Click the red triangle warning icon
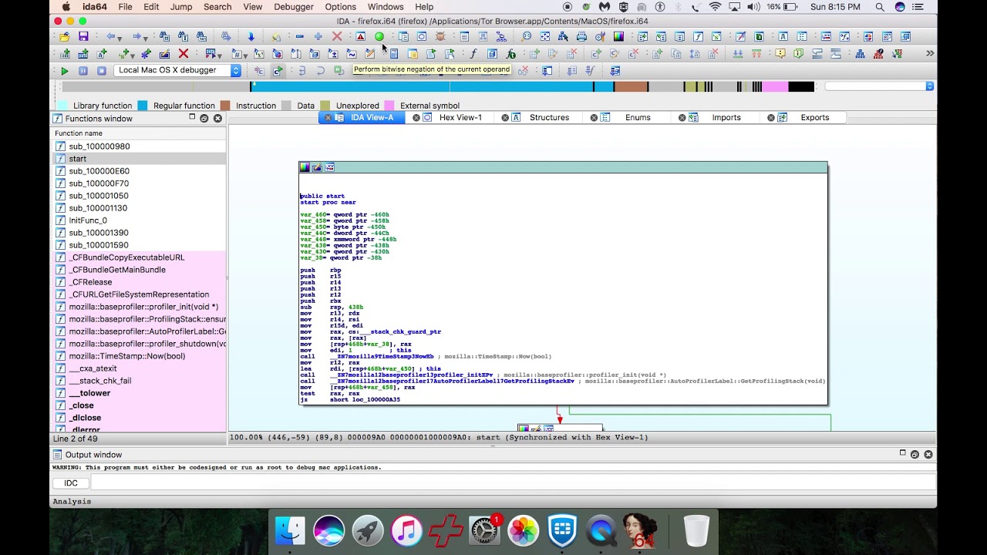987x555 pixels. tap(360, 36)
